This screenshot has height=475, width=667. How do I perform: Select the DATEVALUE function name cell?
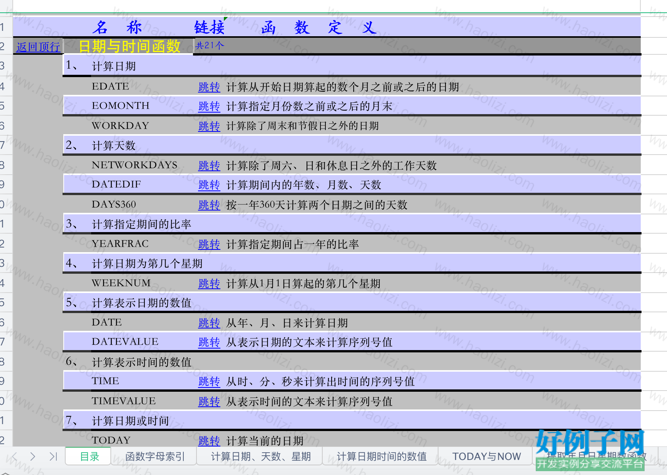(x=125, y=342)
